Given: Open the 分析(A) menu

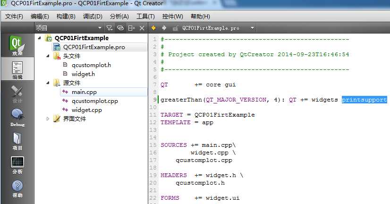Looking at the screenshot, I should tap(119, 17).
